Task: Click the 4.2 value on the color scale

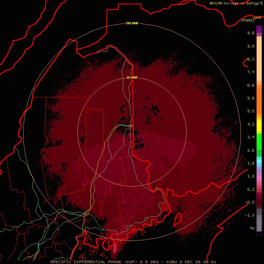Action: 251,124
